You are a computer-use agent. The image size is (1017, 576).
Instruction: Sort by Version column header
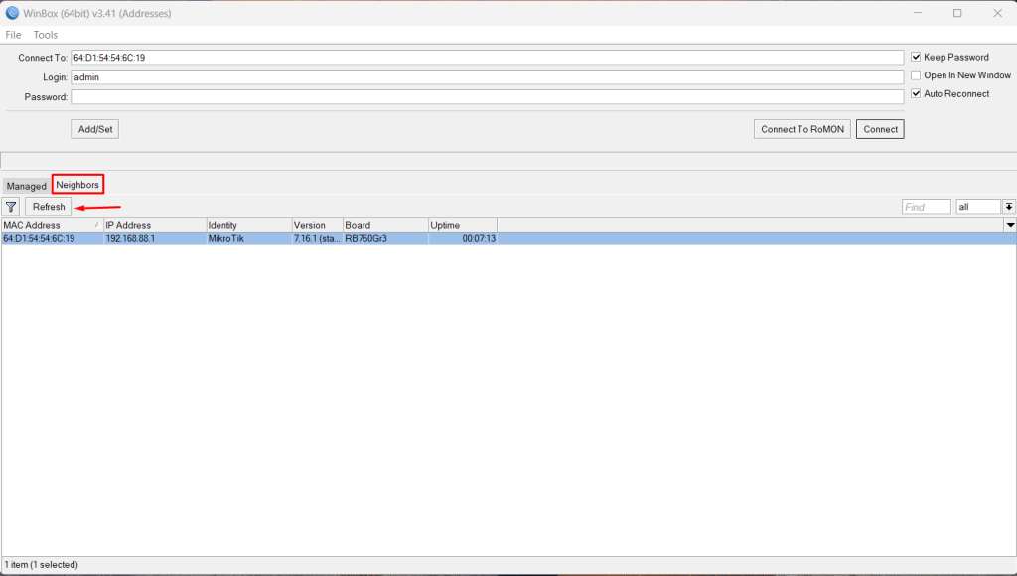coord(317,225)
